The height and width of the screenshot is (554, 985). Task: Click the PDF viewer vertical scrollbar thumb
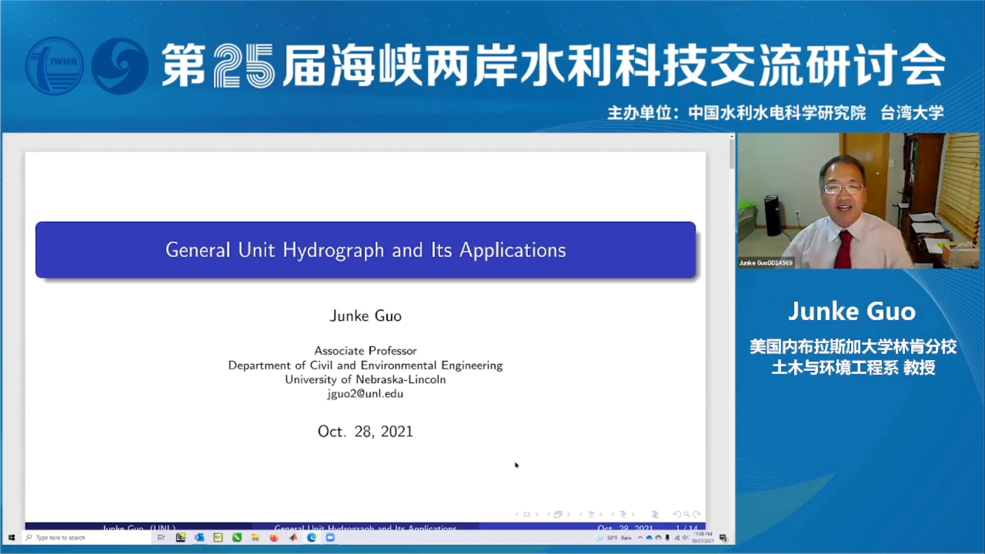point(732,153)
